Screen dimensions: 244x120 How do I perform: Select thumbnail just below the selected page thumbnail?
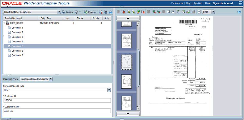(x=126, y=81)
